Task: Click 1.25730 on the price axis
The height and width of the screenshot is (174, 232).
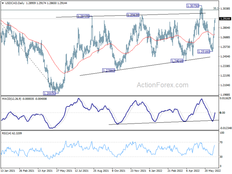Action: [x=225, y=47]
